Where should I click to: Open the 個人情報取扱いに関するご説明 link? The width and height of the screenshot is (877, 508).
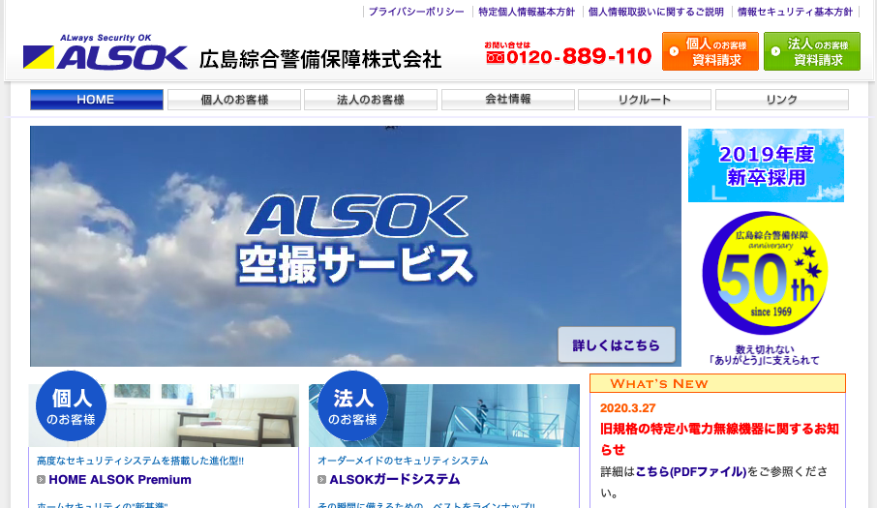point(656,12)
